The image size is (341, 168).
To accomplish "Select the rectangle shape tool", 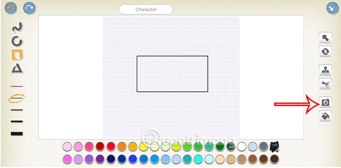I will click(17, 54).
